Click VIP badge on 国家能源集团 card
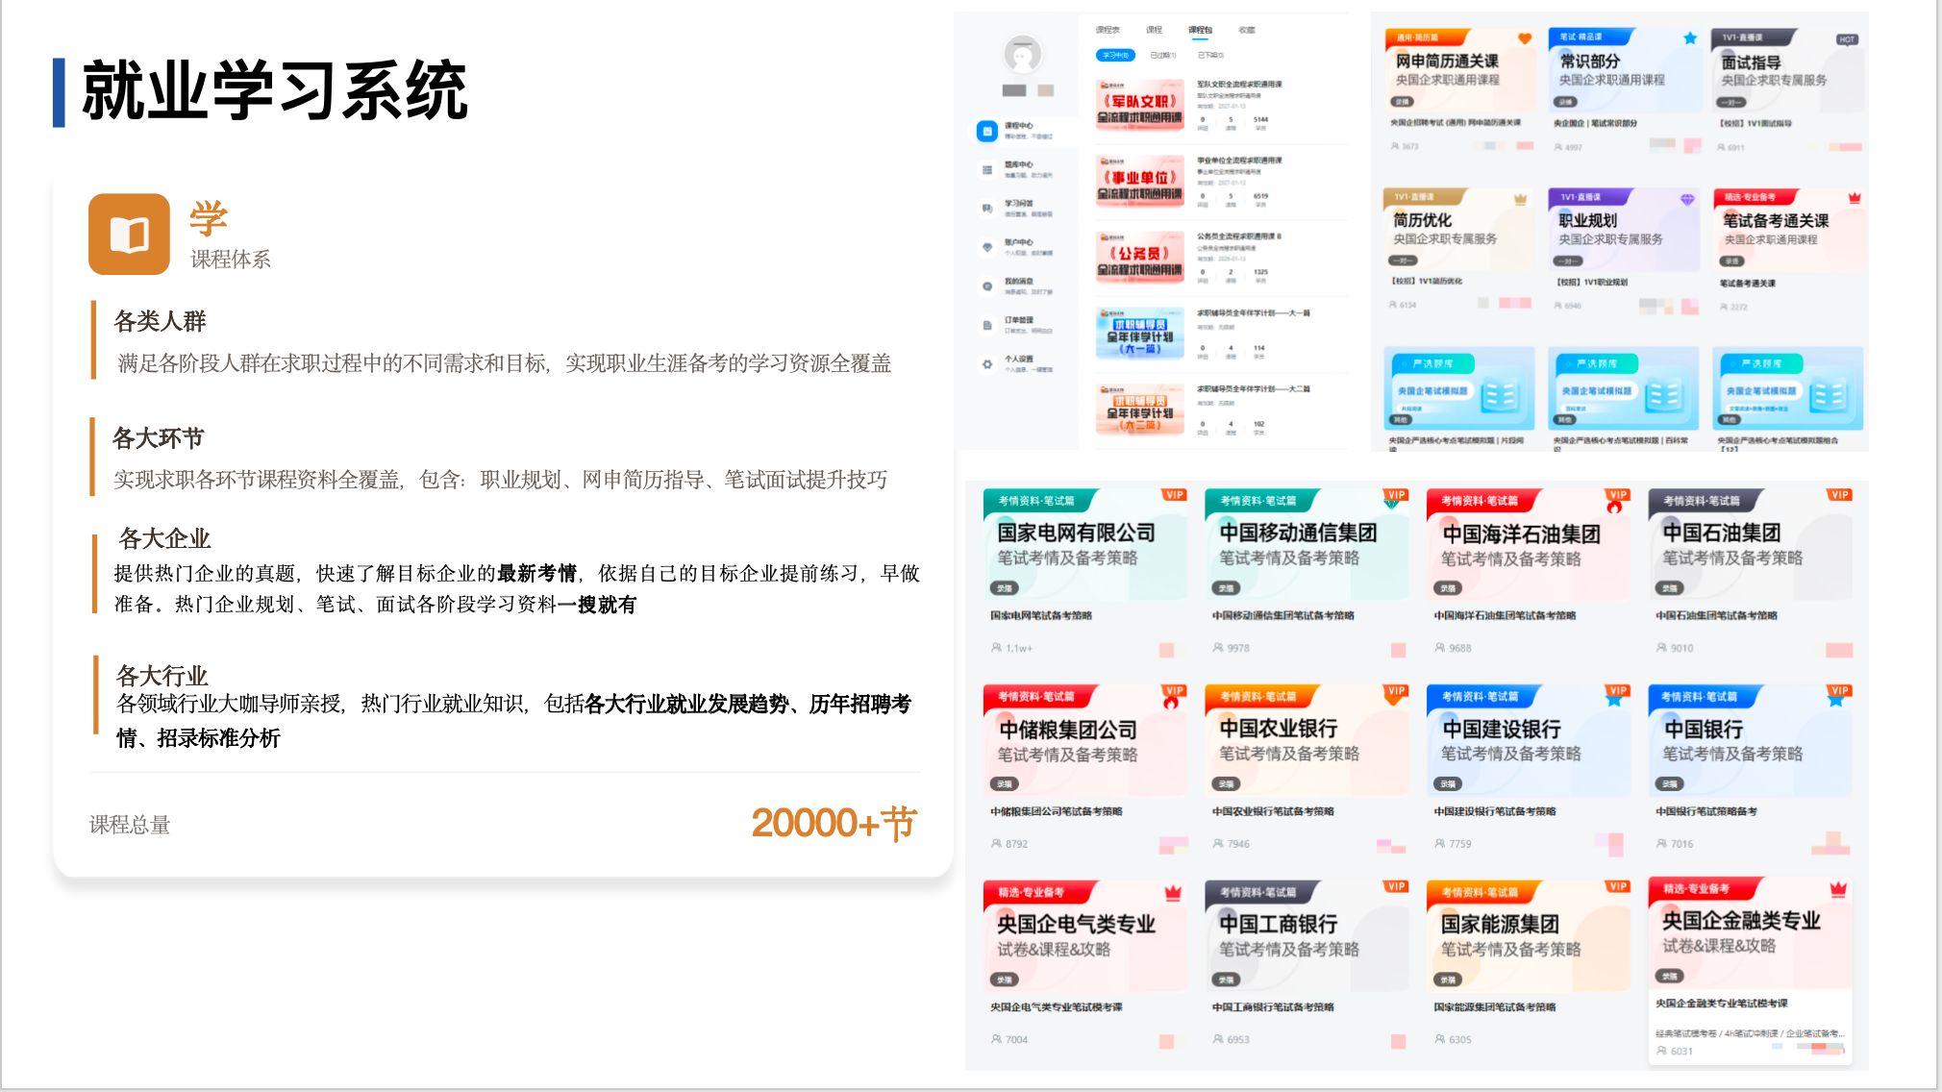Screen dimensions: 1942x1092 pos(1617,886)
